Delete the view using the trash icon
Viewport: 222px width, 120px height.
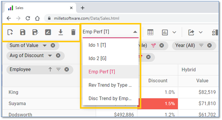[73, 32]
